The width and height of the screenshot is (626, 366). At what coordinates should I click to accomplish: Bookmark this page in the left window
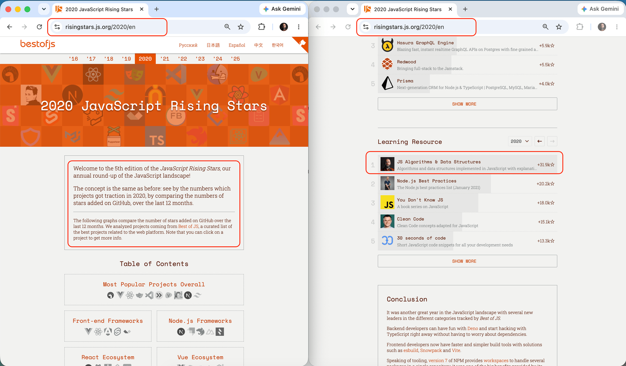241,27
